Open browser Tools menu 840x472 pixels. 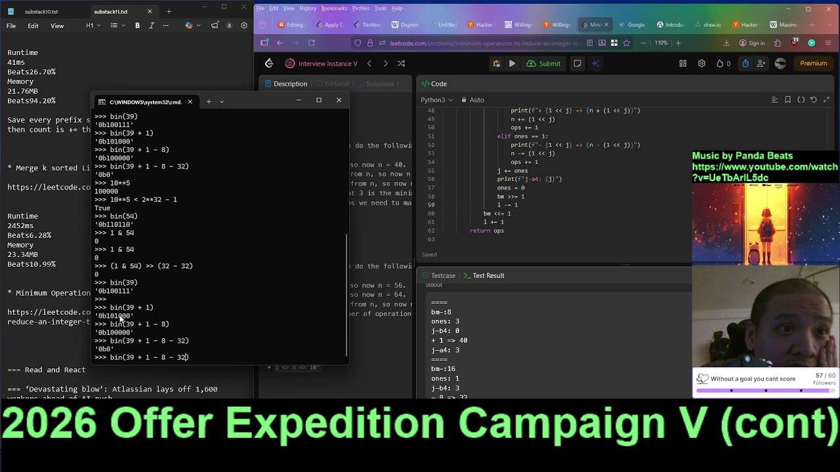click(x=380, y=9)
